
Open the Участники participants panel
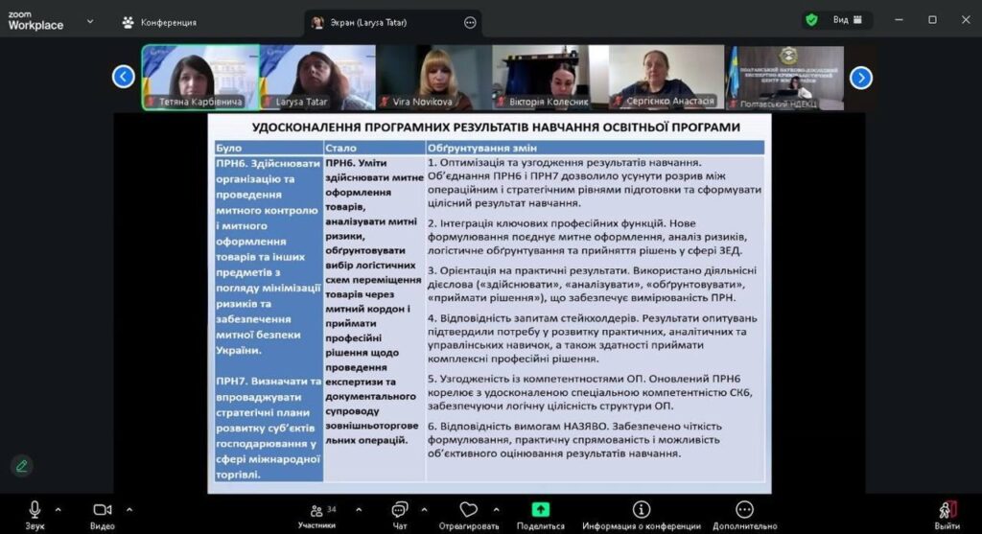(x=317, y=510)
